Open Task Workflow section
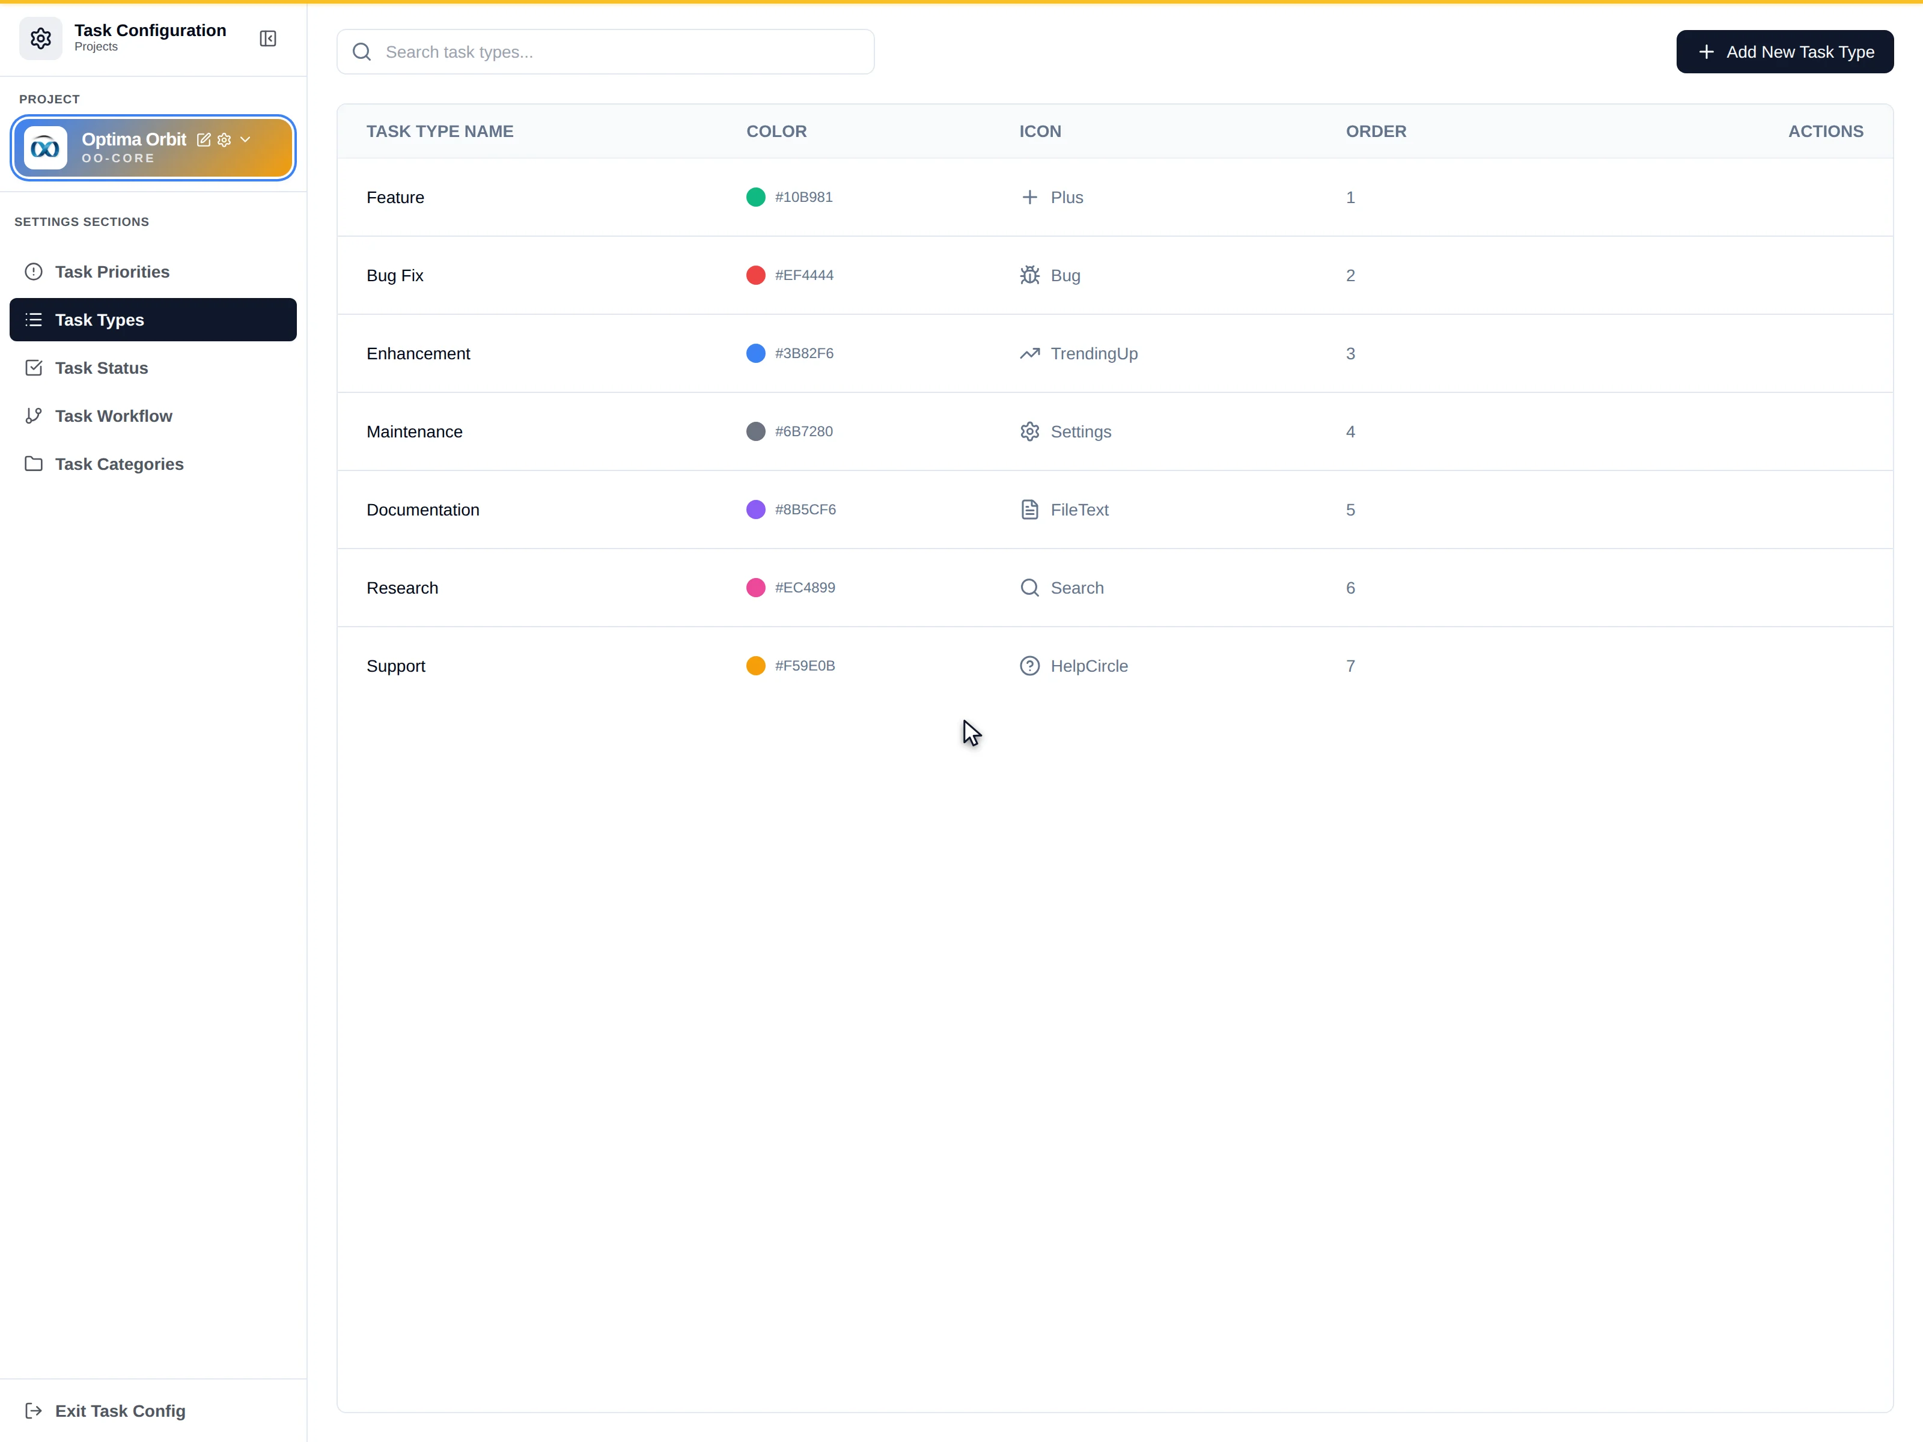This screenshot has width=1923, height=1442. coord(153,416)
